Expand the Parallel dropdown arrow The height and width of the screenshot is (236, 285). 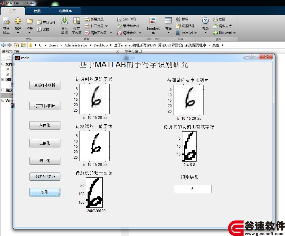click(x=196, y=33)
